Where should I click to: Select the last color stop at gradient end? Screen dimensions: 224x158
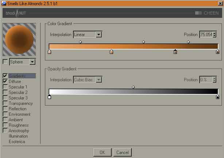coord(217,52)
